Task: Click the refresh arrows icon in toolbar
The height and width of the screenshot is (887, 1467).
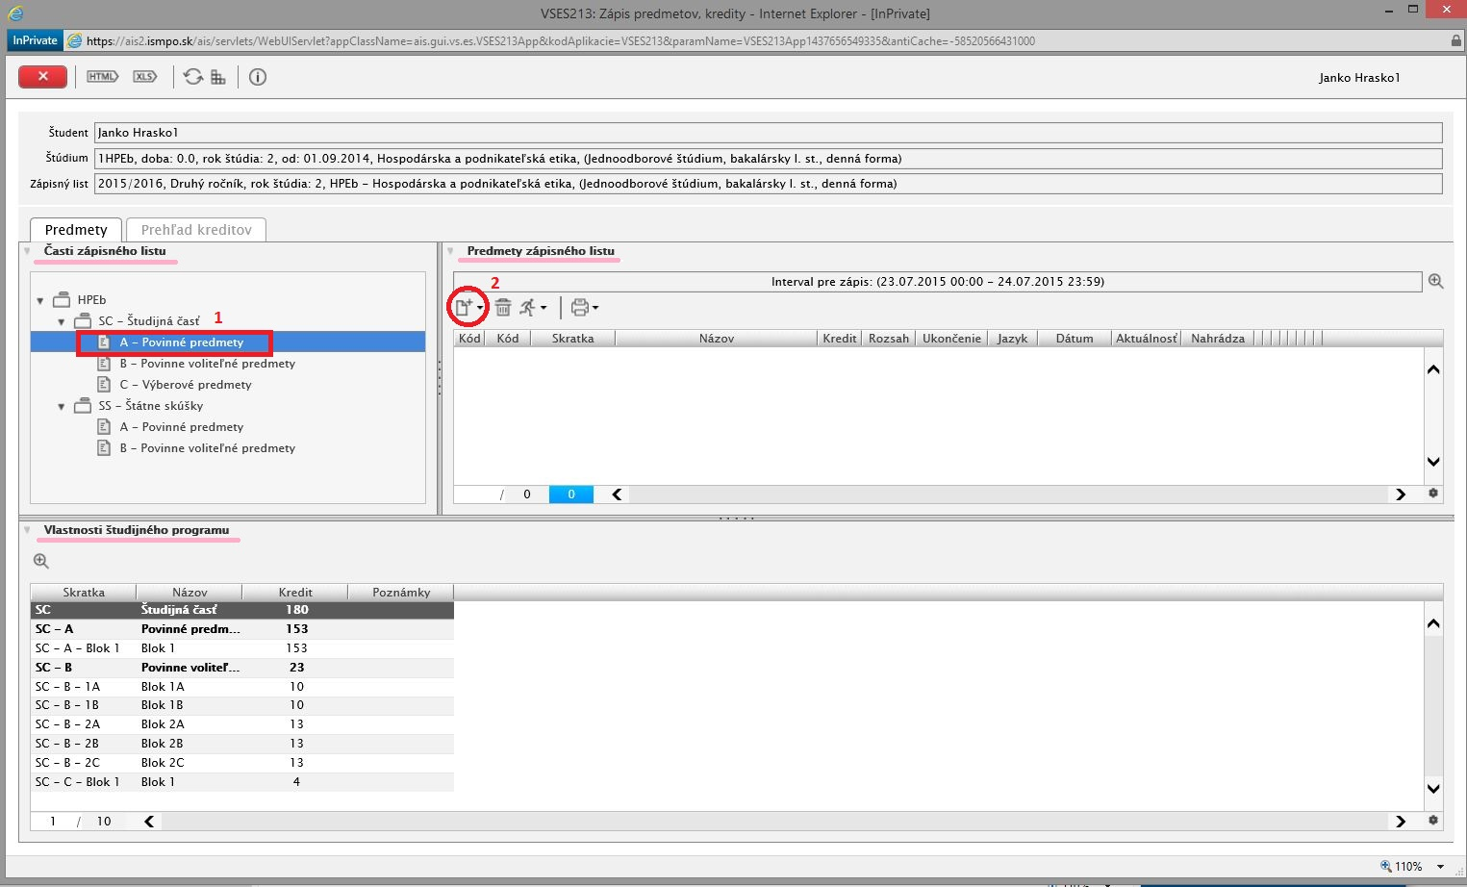Action: click(193, 77)
